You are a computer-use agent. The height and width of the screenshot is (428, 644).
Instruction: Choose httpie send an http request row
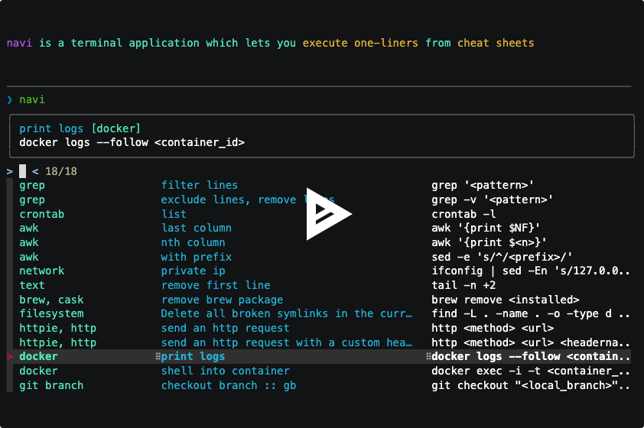(x=225, y=328)
